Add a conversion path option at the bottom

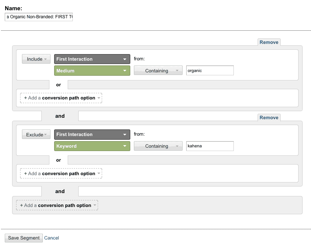point(57,206)
